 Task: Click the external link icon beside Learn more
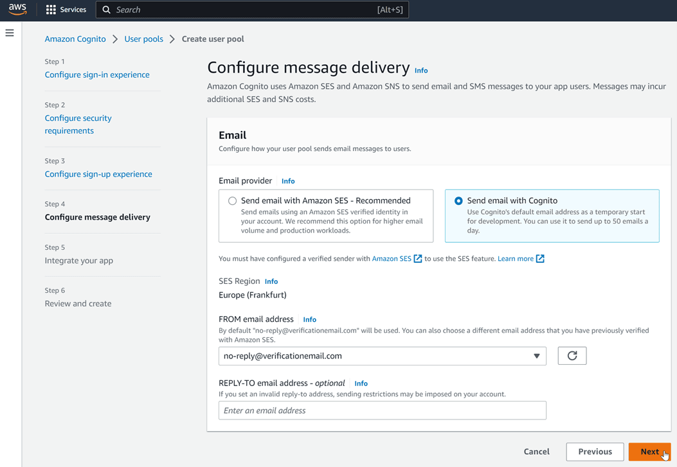539,258
